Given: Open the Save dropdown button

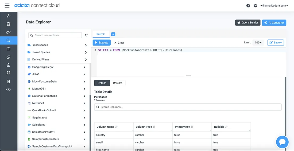Looking at the screenshot, I should click(276, 43).
